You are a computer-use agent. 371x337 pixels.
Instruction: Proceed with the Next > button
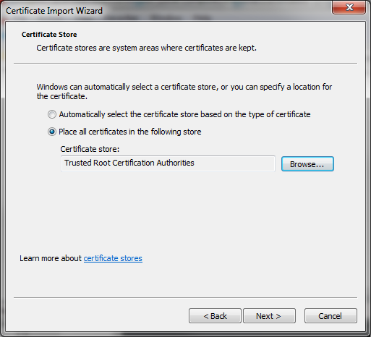pos(269,316)
